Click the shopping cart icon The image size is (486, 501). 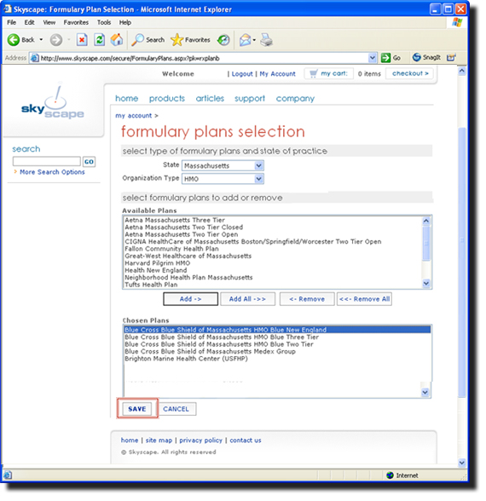tap(314, 74)
